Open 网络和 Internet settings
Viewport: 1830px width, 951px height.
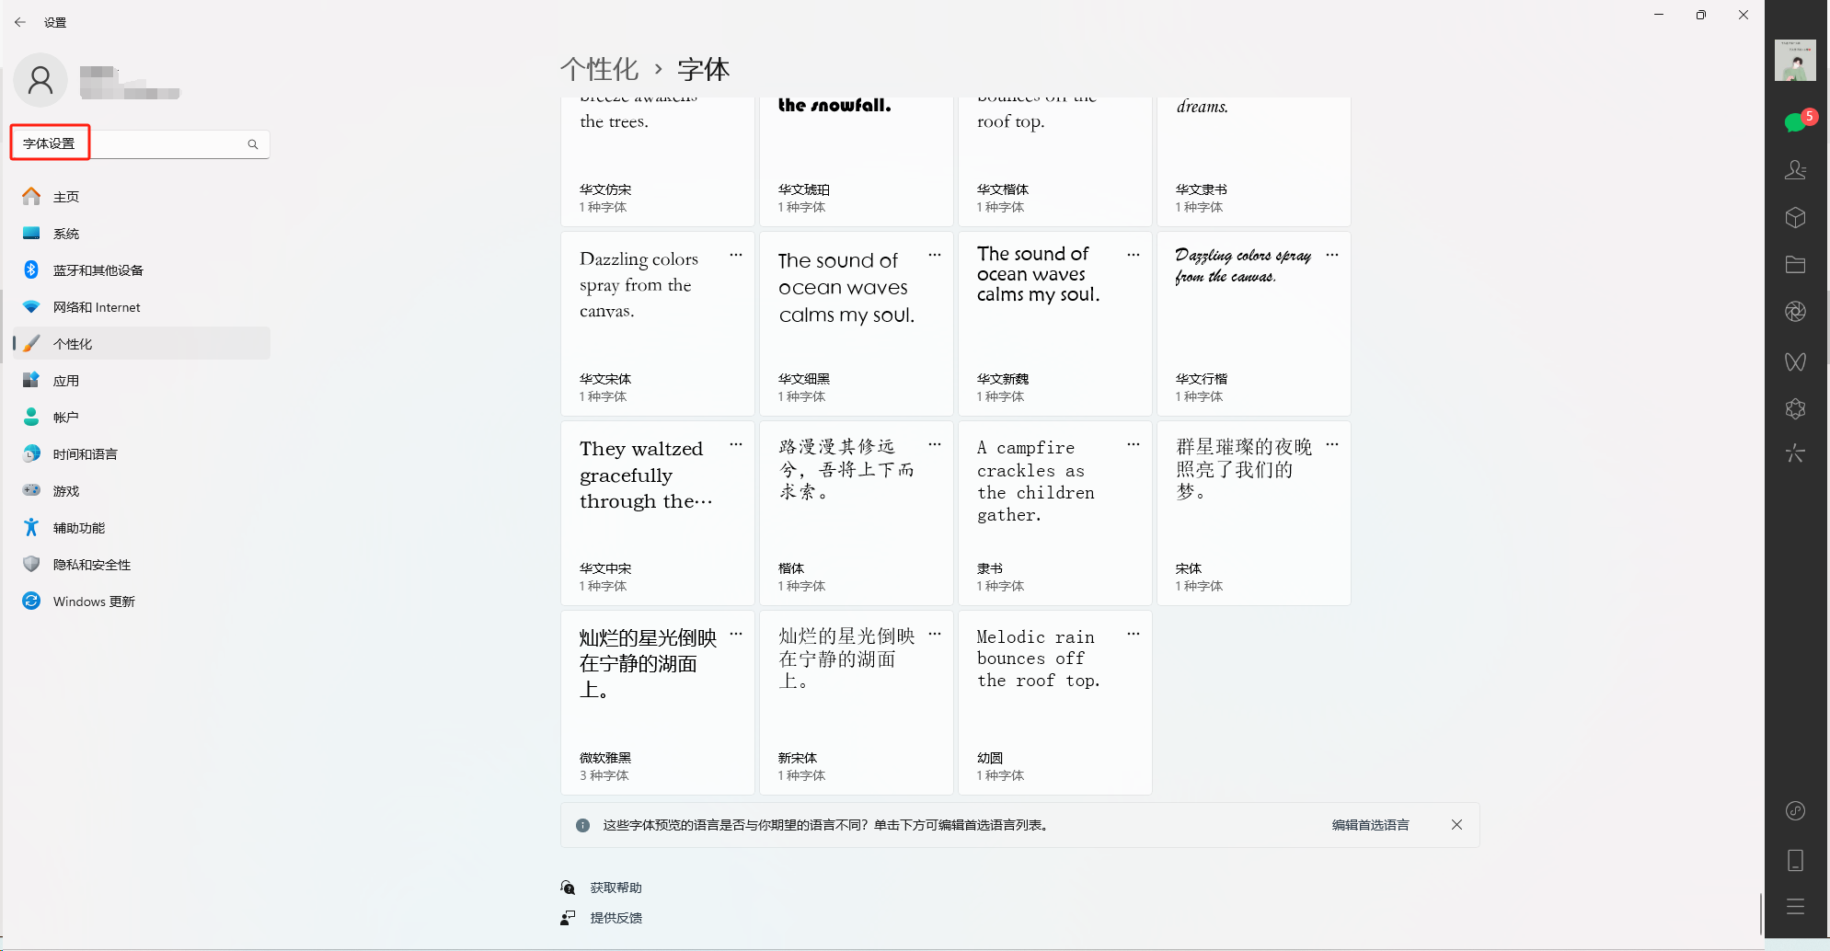[x=141, y=307]
